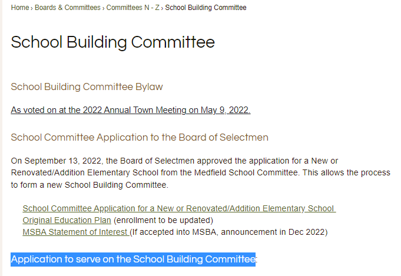Image resolution: width=401 pixels, height=276 pixels.
Task: Click the paragraph beginning On September 13, 2022
Action: 200,173
